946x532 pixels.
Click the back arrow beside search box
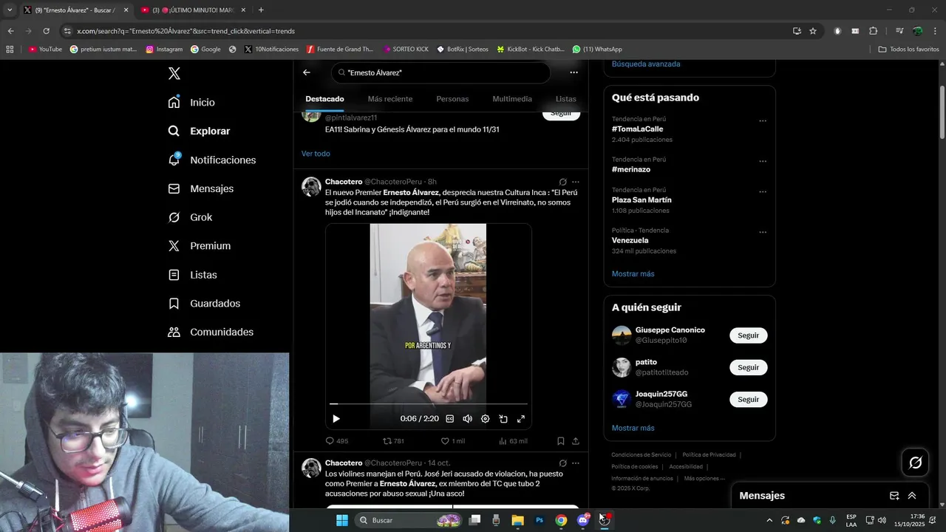[x=307, y=72]
